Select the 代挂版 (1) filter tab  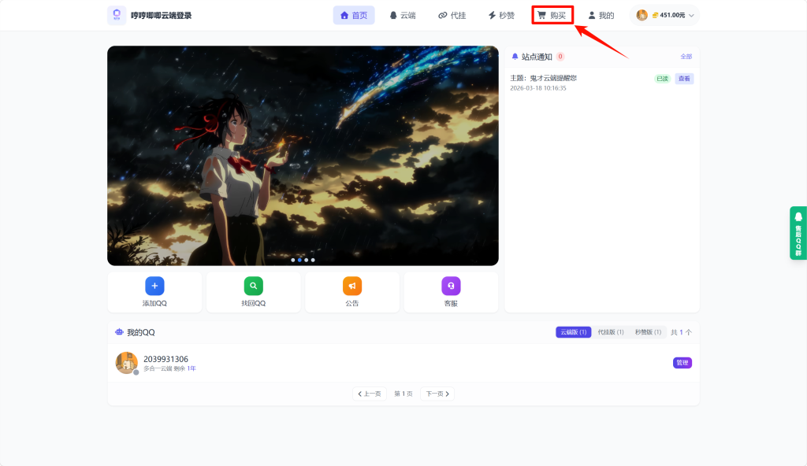click(x=611, y=332)
